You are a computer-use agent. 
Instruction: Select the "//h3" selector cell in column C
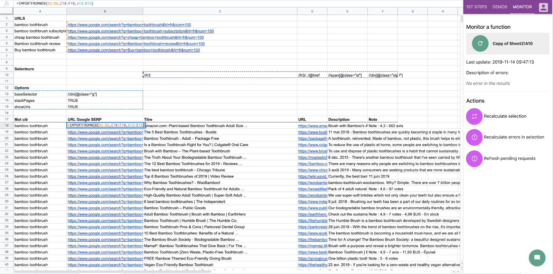[220, 75]
